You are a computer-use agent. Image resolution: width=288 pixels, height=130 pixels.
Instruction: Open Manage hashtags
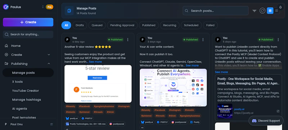pos(26,99)
